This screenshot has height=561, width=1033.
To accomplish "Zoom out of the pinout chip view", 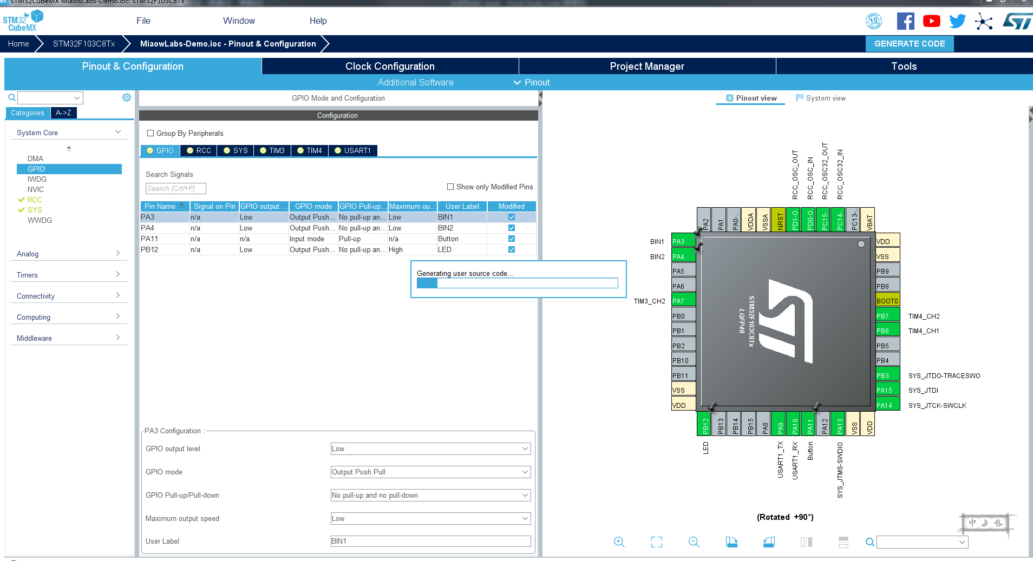I will [694, 542].
